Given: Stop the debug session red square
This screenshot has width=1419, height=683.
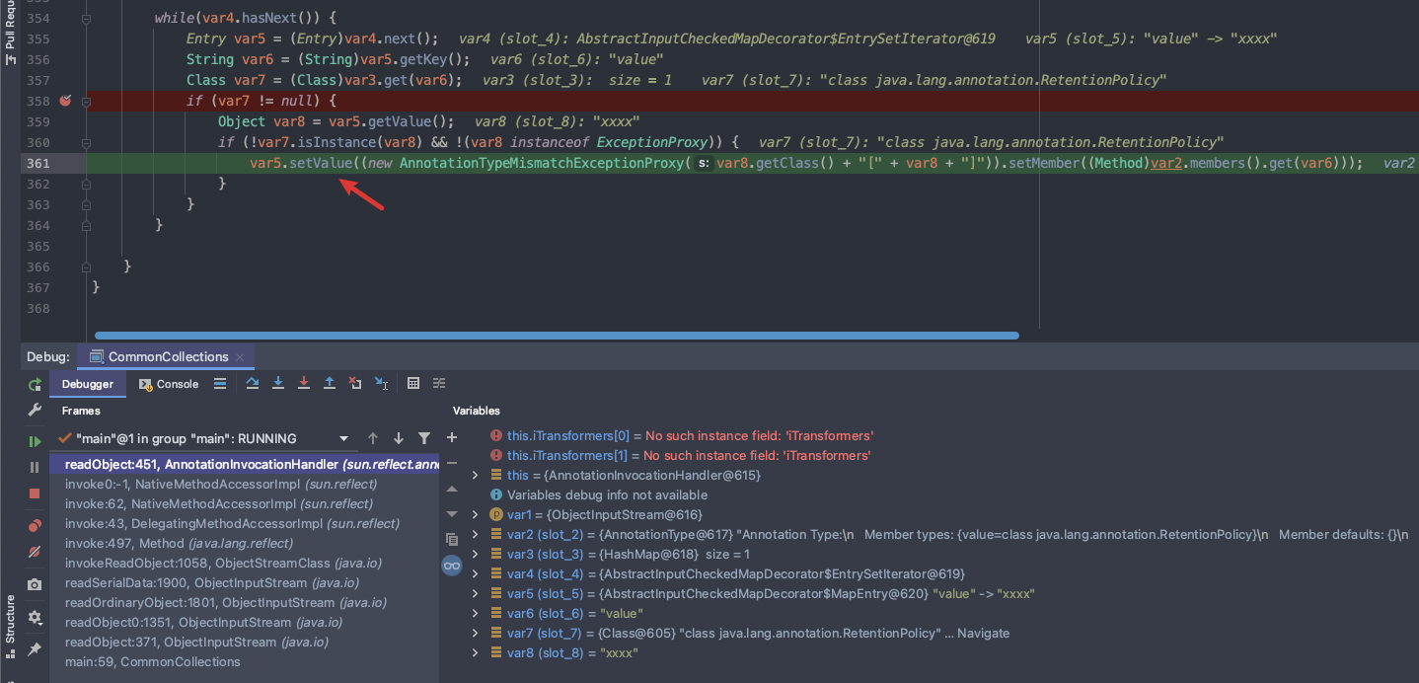Looking at the screenshot, I should click(35, 493).
